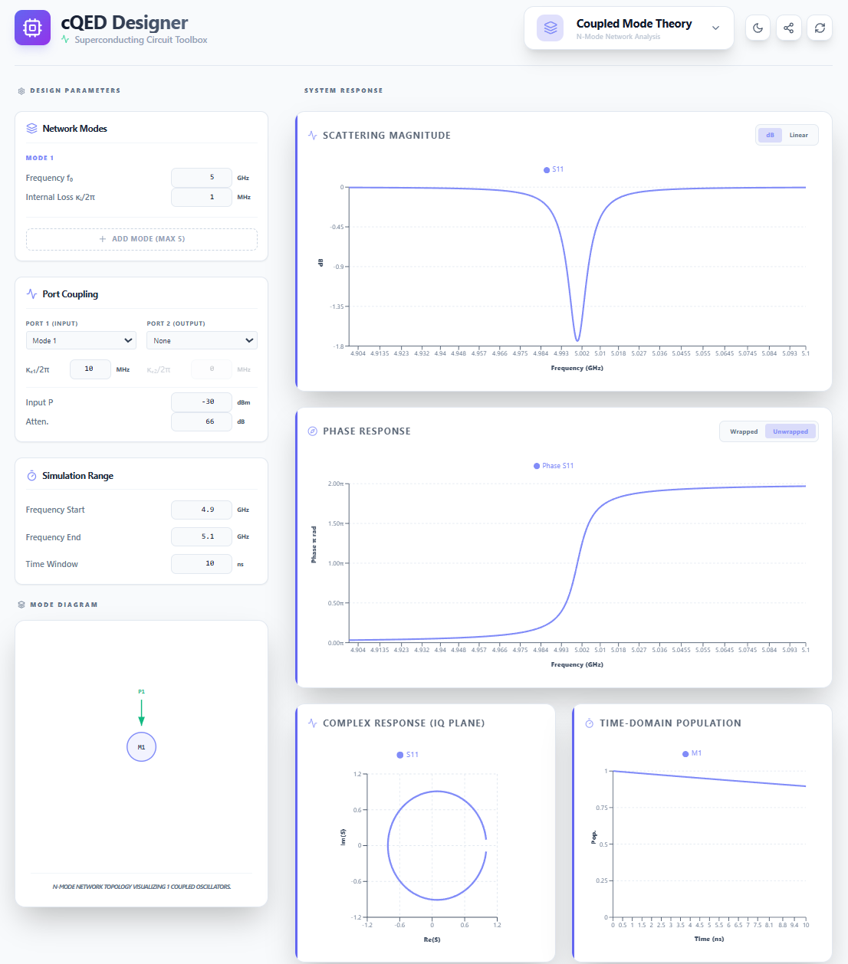Click the Internal Loss value field
The height and width of the screenshot is (964, 848).
coord(202,198)
